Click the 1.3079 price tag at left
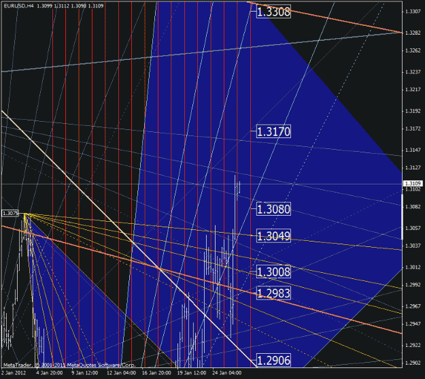This screenshot has height=379, width=425. pyautogui.click(x=10, y=213)
